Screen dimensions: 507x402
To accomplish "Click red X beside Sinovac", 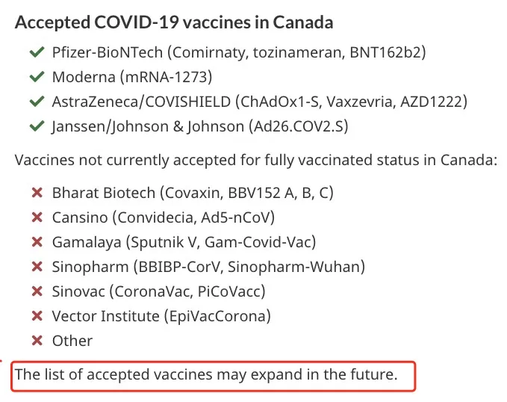I will (37, 291).
